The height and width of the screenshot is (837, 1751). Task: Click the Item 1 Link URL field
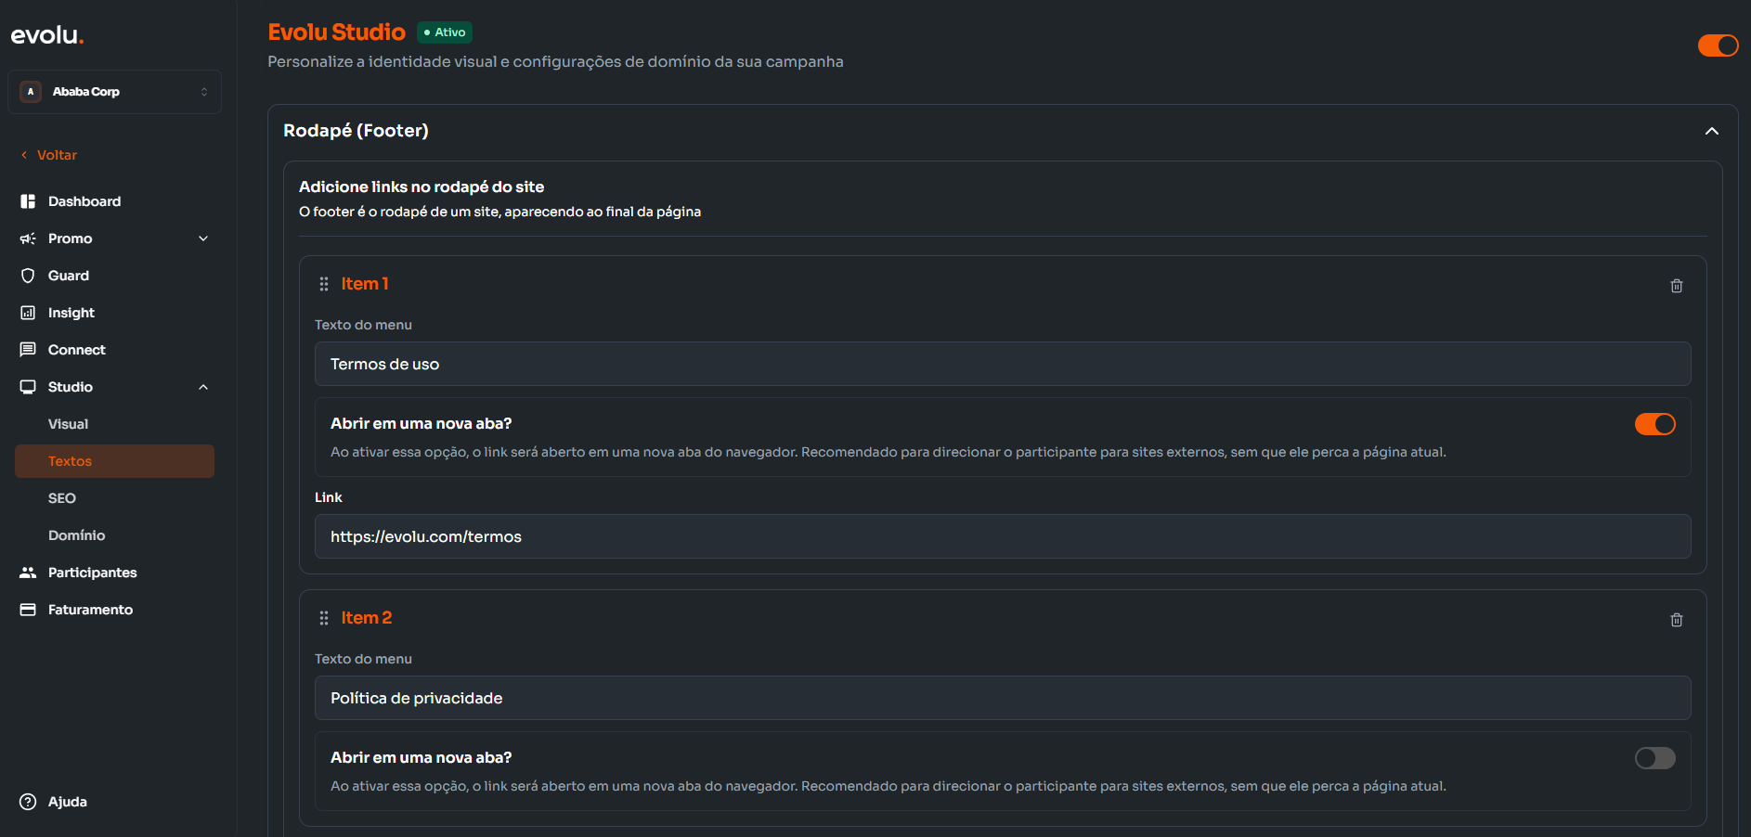[1002, 536]
